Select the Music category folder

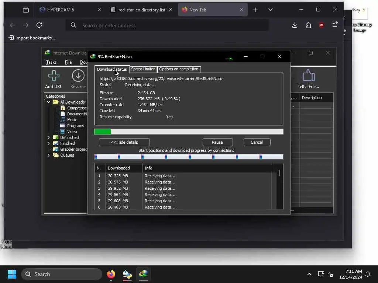[x=69, y=120]
